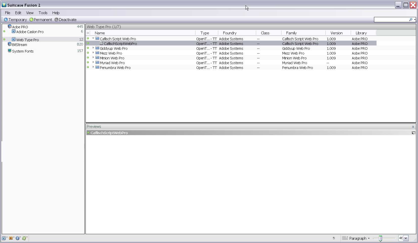This screenshot has width=418, height=243.
Task: Click the new set icon in the bottom toolbar
Action: [x=4, y=238]
